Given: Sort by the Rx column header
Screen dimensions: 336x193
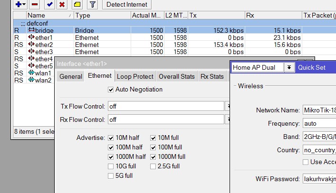Looking at the screenshot, I should pyautogui.click(x=273, y=15).
